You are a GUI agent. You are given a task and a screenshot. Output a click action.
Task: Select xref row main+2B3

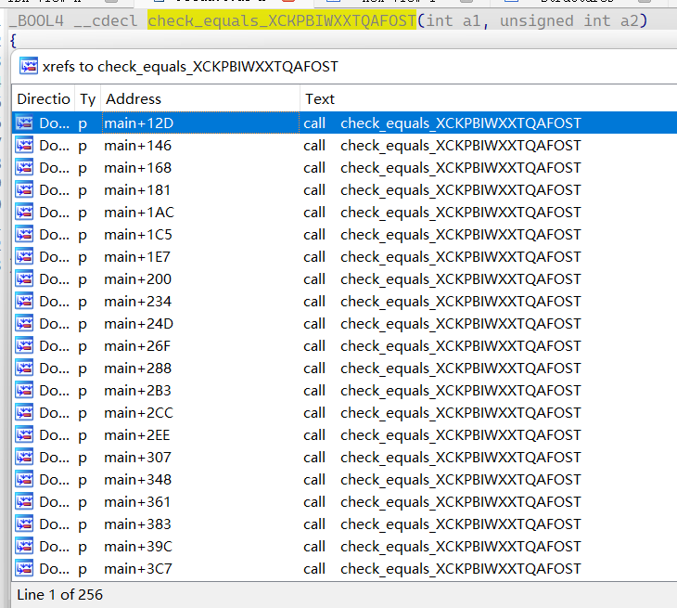click(345, 391)
